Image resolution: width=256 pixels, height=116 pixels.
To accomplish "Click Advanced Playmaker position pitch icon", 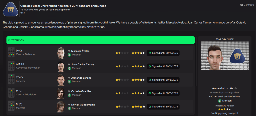I will (11, 66).
